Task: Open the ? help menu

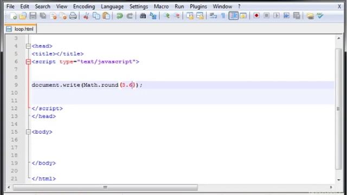Action: point(239,6)
